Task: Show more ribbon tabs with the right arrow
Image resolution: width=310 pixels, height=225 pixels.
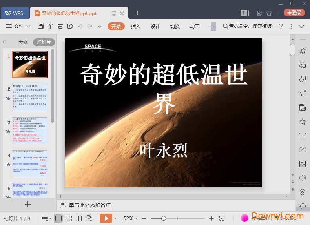Action: point(213,26)
